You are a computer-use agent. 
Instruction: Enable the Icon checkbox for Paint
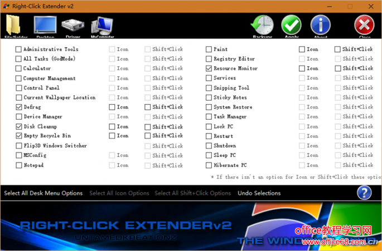[x=302, y=50]
